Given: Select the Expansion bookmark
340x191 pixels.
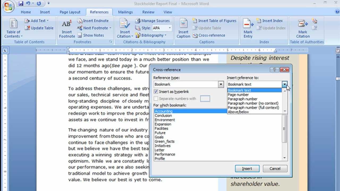Looking at the screenshot, I should coord(218,124).
